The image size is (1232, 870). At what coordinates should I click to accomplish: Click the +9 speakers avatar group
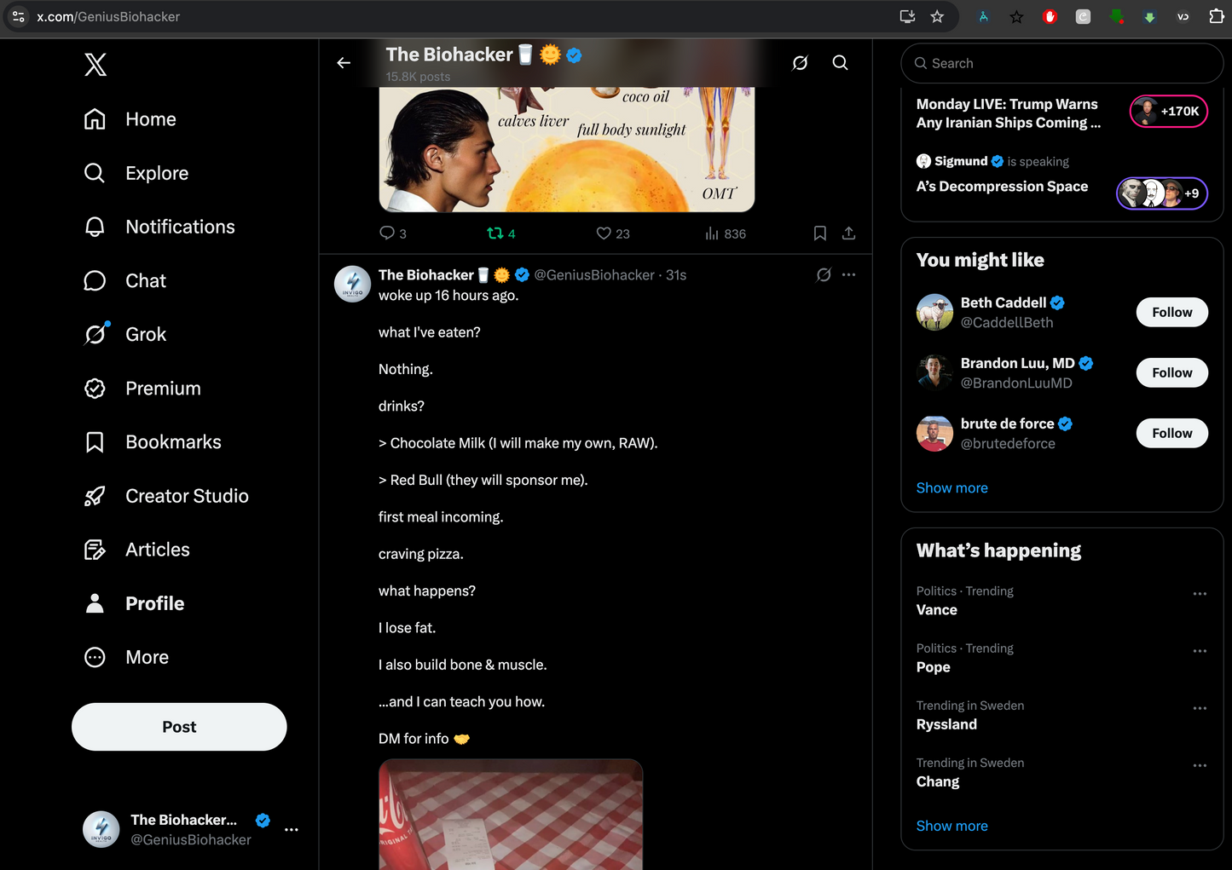(x=1162, y=193)
